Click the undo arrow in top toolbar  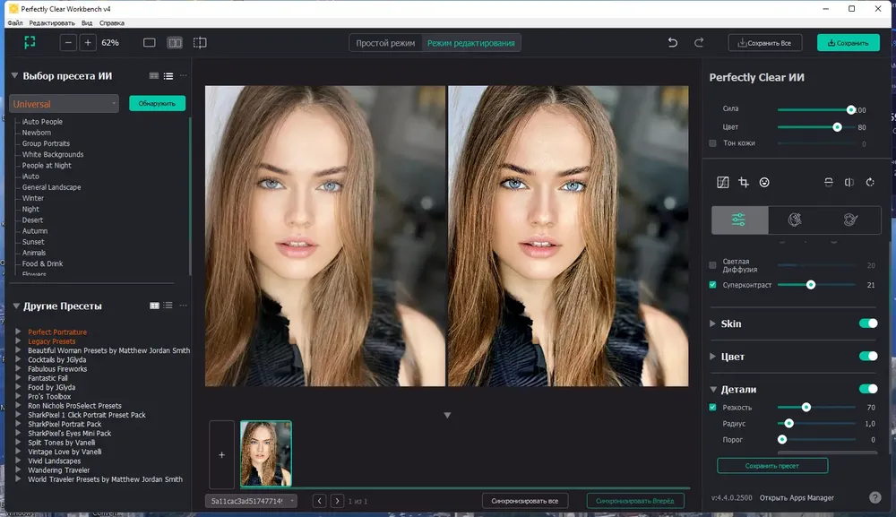coord(673,43)
